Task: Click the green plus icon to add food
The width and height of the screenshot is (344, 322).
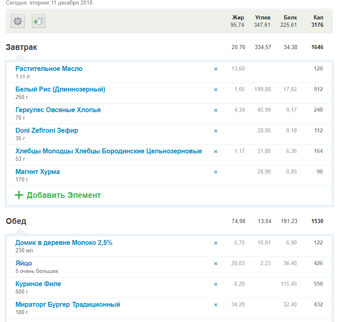Action: (19, 195)
